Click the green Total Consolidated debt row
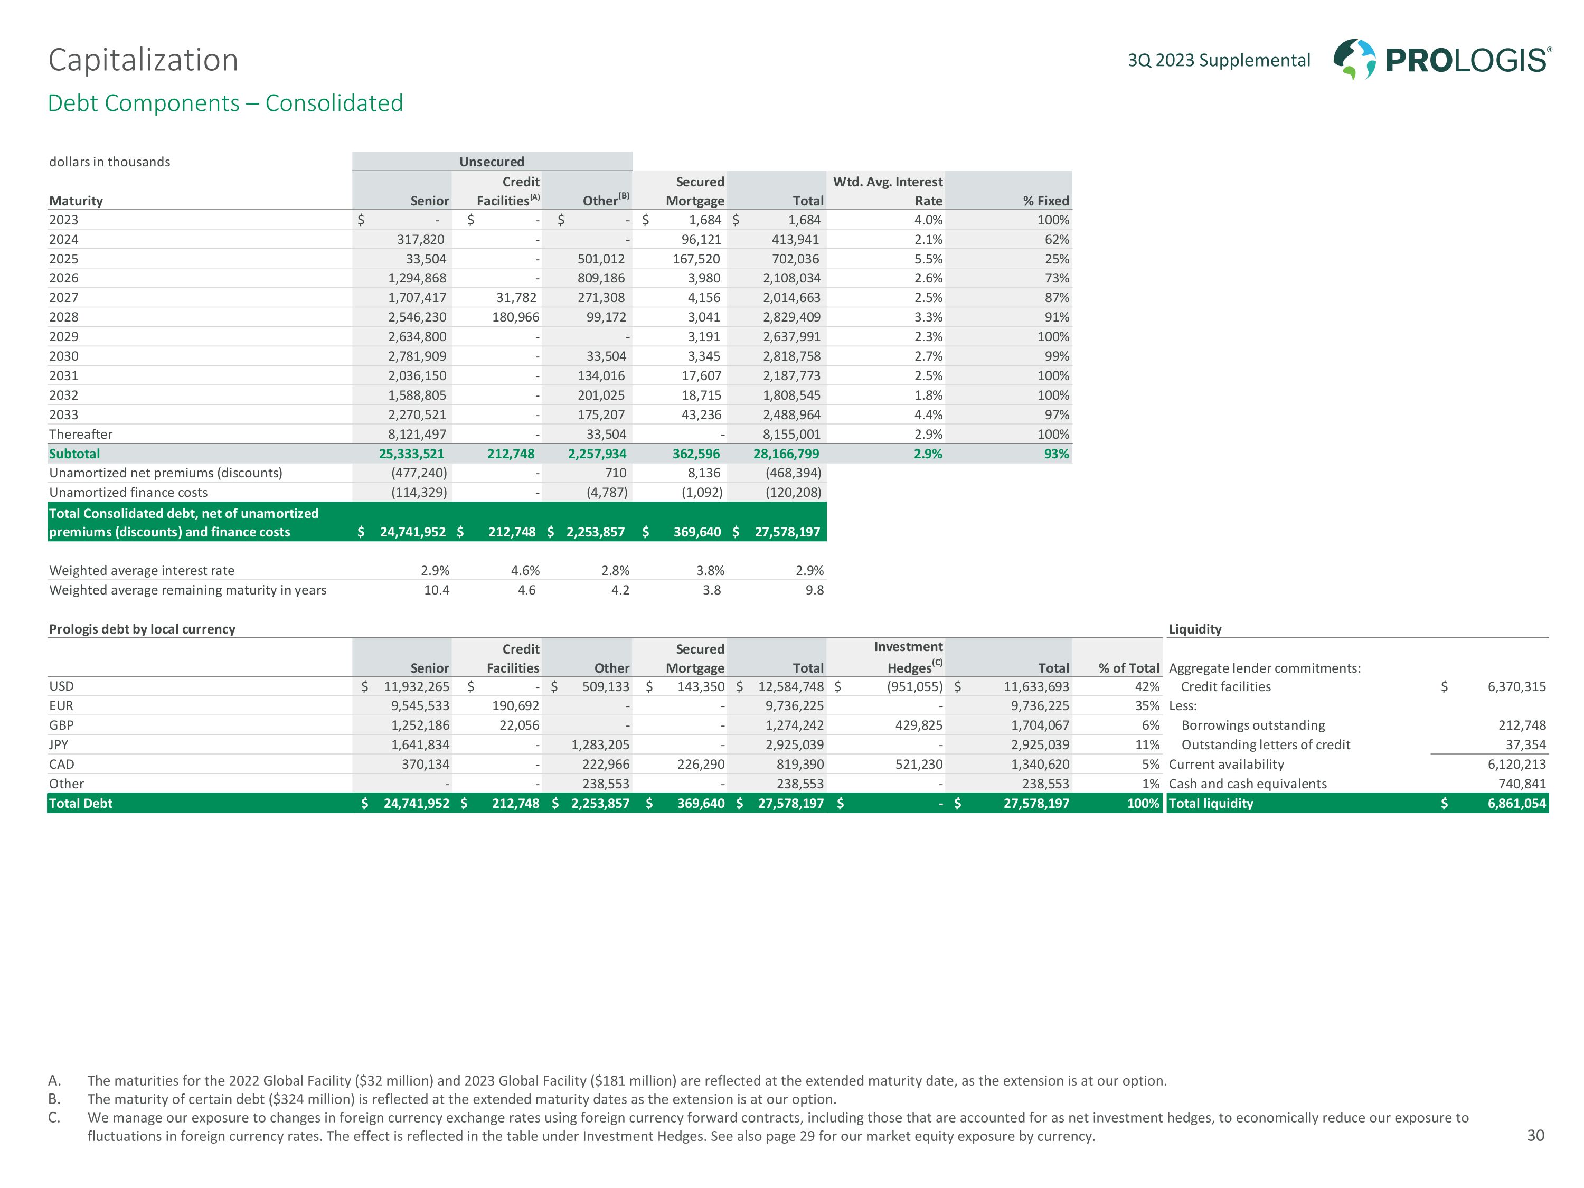The image size is (1584, 1188). 183,522
